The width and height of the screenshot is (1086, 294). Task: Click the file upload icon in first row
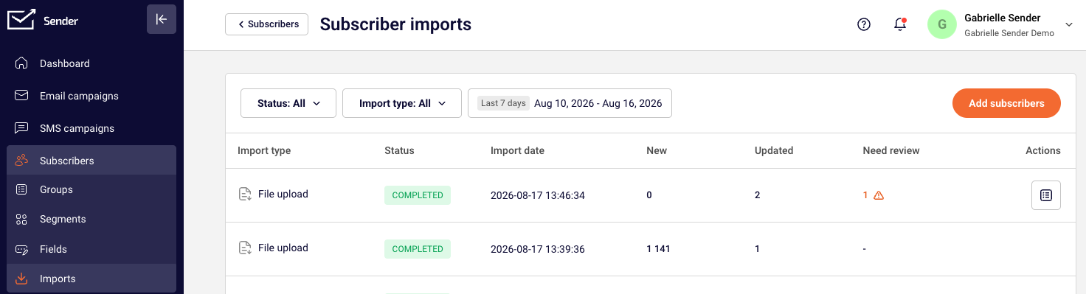pyautogui.click(x=245, y=195)
